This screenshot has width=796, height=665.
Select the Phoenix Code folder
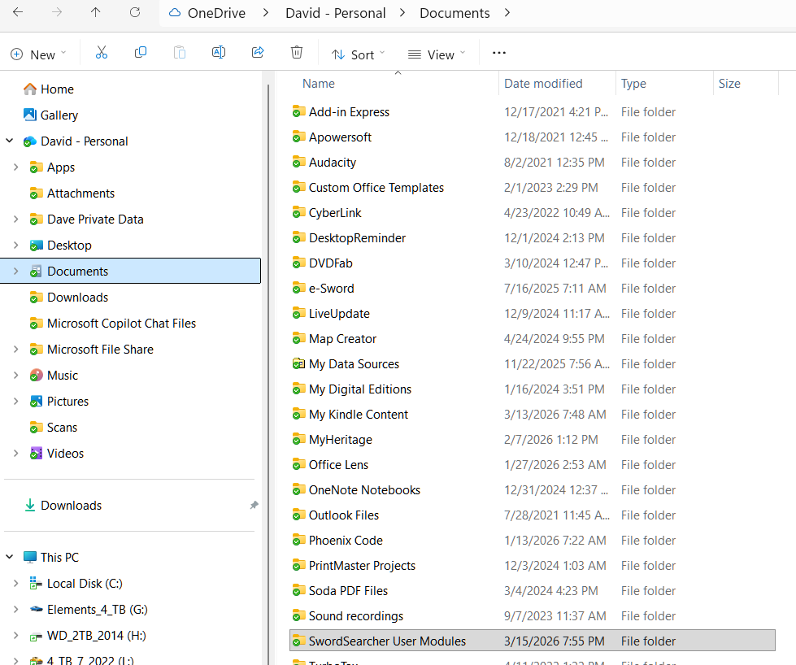point(346,540)
